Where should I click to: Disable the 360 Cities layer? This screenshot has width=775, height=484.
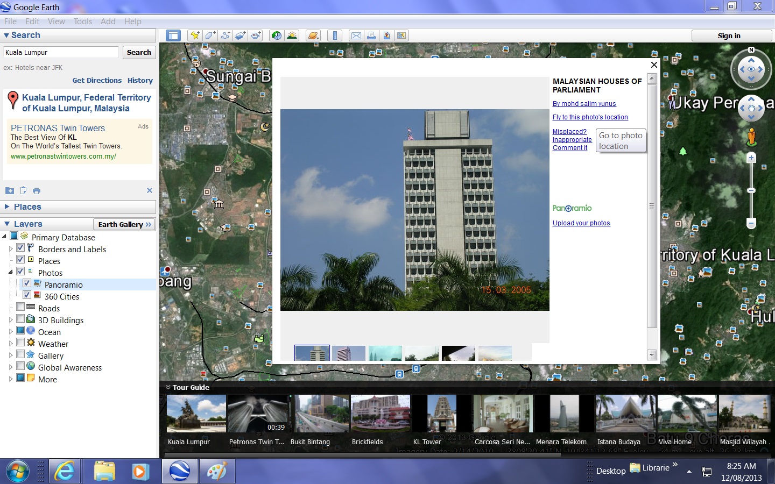click(27, 295)
